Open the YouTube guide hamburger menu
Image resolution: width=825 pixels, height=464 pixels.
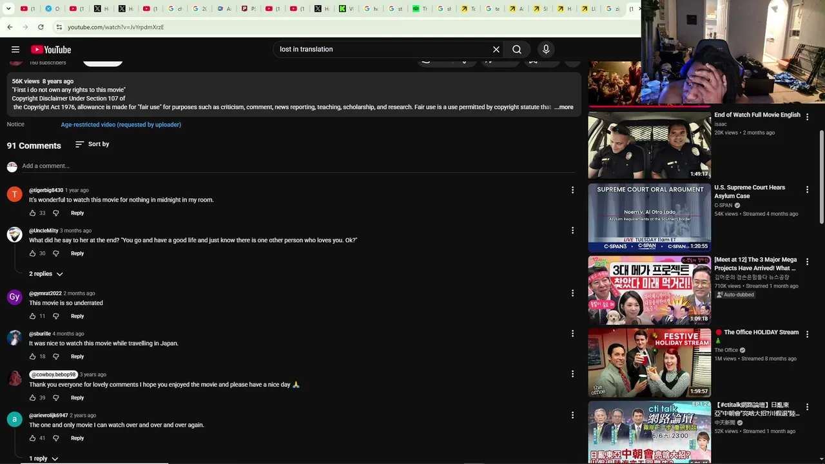tap(15, 50)
